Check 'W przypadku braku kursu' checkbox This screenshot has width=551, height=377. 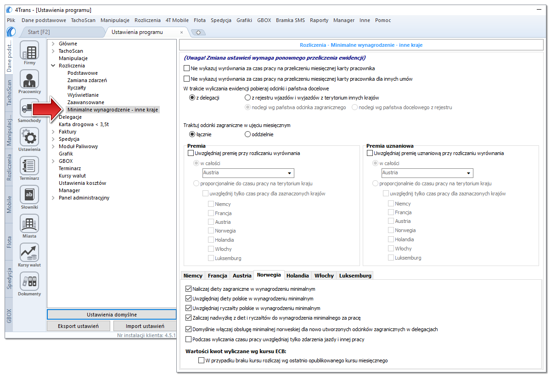(201, 360)
